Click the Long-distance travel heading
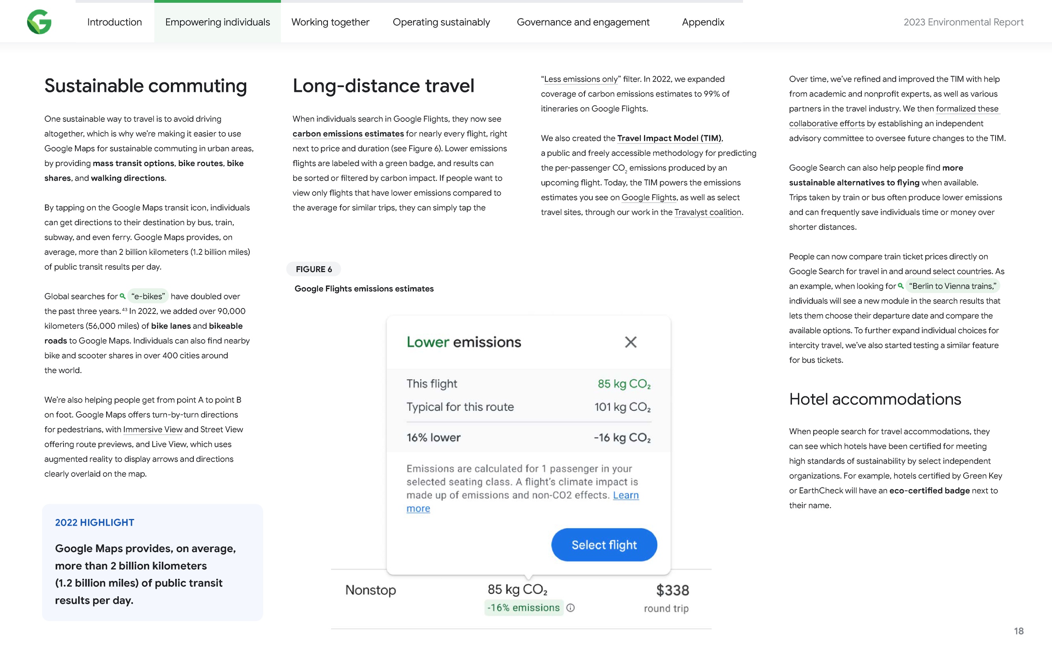The width and height of the screenshot is (1052, 657). 384,86
